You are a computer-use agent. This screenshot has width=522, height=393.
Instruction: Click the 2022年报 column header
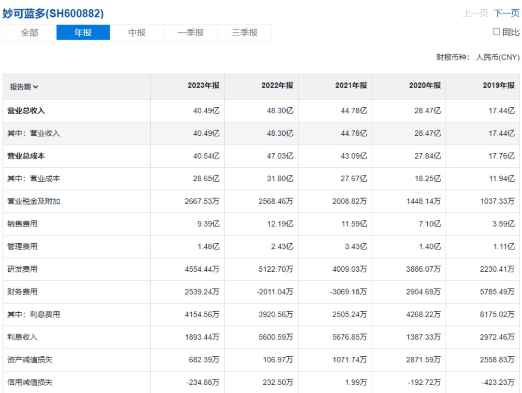click(x=277, y=85)
